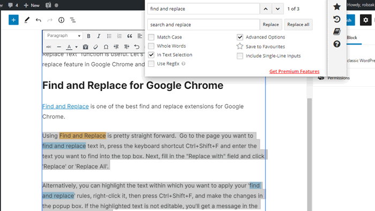Open favourites with the star icon
Image resolution: width=375 pixels, height=211 pixels.
pyautogui.click(x=337, y=6)
